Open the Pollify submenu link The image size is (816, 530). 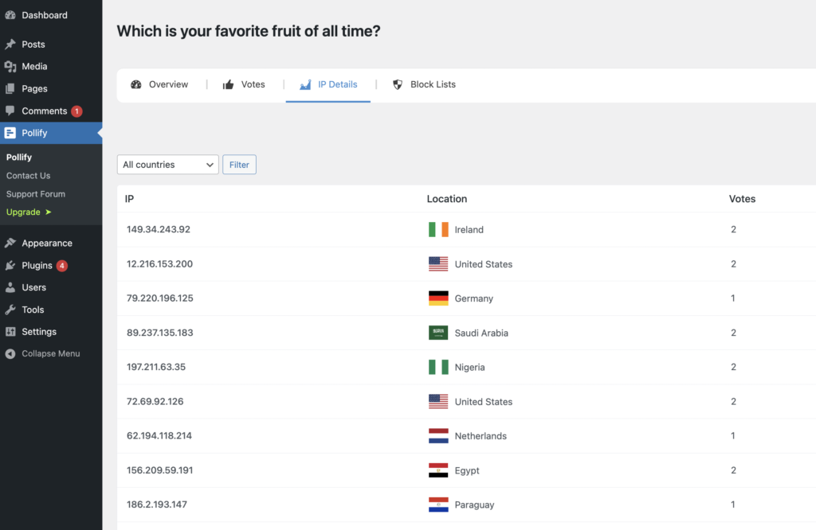(19, 157)
